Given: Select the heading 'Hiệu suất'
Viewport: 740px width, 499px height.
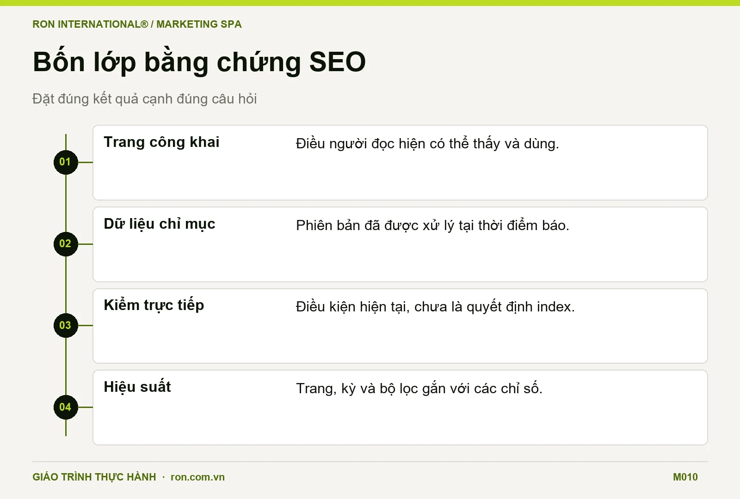Looking at the screenshot, I should pos(137,387).
